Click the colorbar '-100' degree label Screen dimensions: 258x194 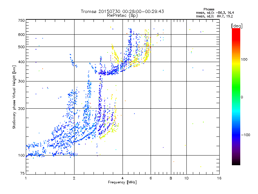245,135
